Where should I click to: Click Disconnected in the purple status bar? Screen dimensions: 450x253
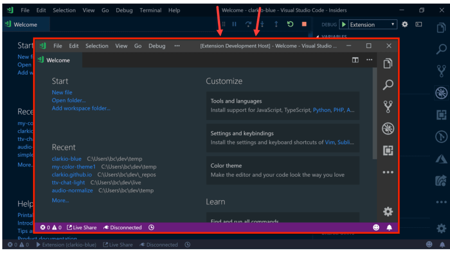coord(123,227)
